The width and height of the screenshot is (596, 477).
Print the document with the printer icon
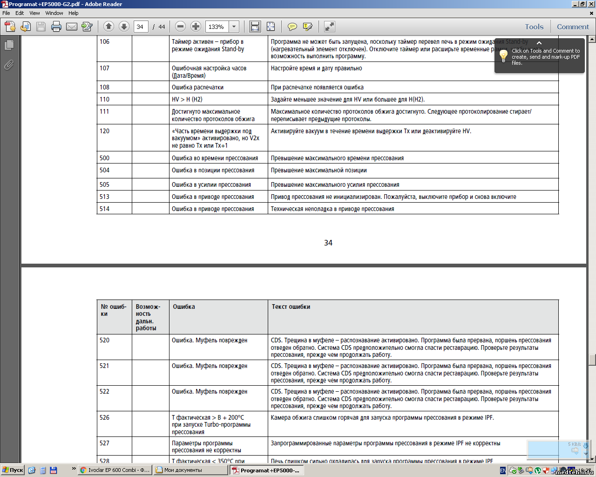[56, 27]
